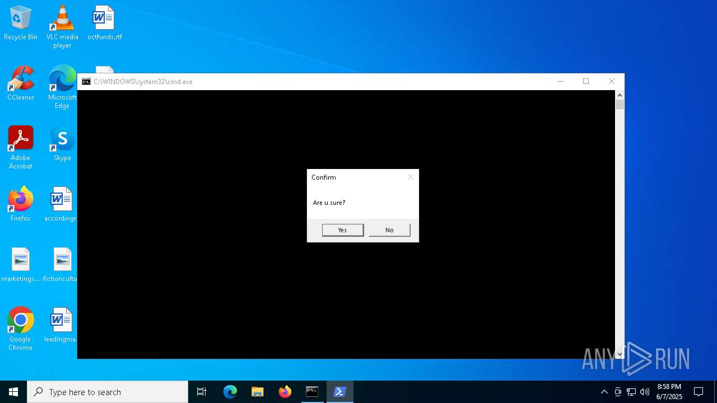Open the clock showing 8:58 PM
The height and width of the screenshot is (403, 717).
[669, 392]
